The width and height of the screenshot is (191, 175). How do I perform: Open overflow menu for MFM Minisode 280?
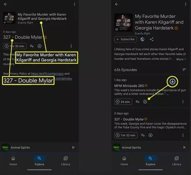[183, 102]
